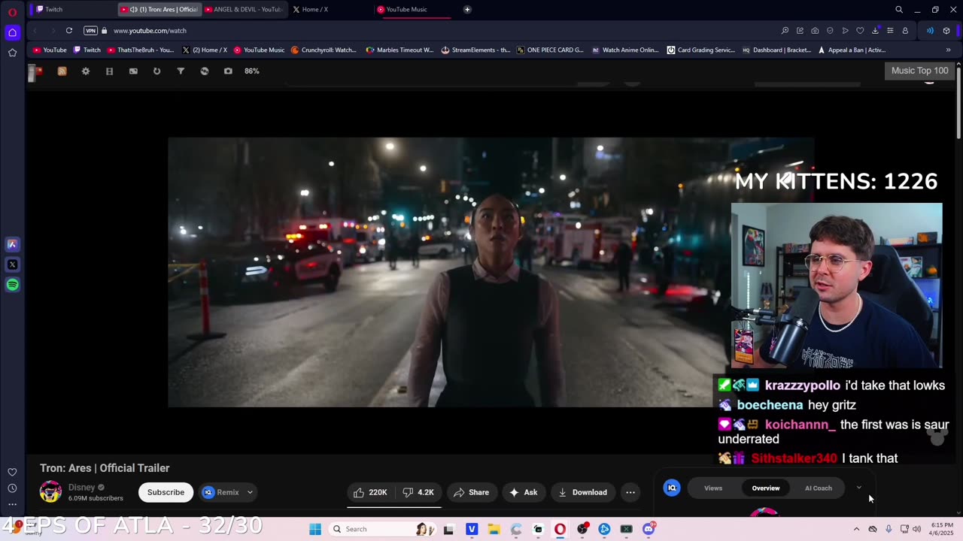This screenshot has height=541, width=963.
Task: Click the RSS feed extension icon
Action: point(62,71)
